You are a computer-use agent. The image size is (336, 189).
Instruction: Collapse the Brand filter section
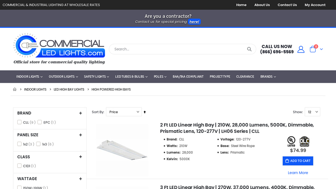(80, 113)
